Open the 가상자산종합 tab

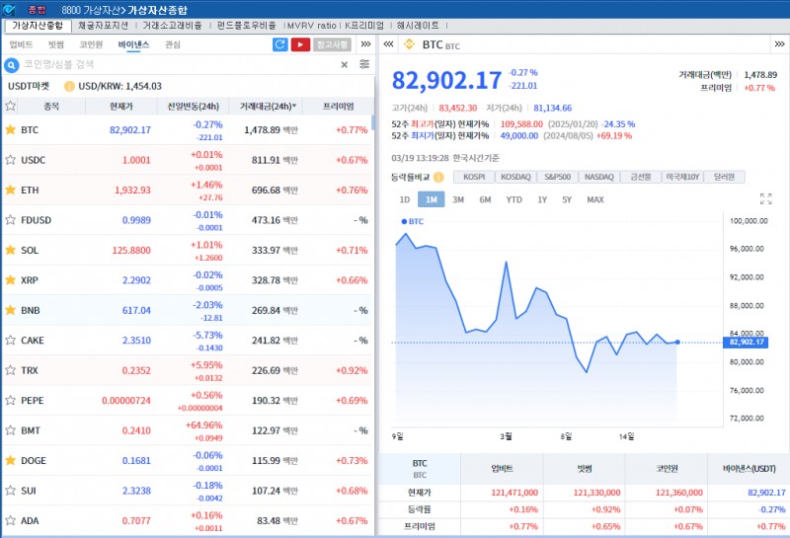pyautogui.click(x=38, y=26)
